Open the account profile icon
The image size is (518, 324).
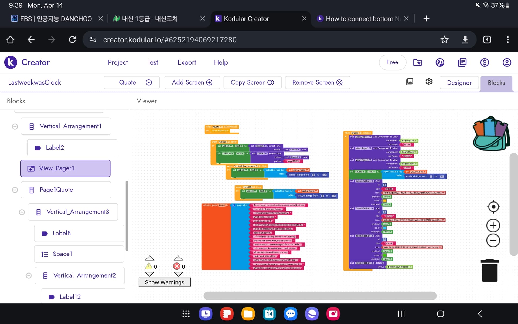coord(507,62)
